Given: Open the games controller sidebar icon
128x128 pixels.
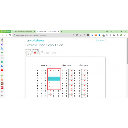Looking at the screenshot, I should [2, 52].
